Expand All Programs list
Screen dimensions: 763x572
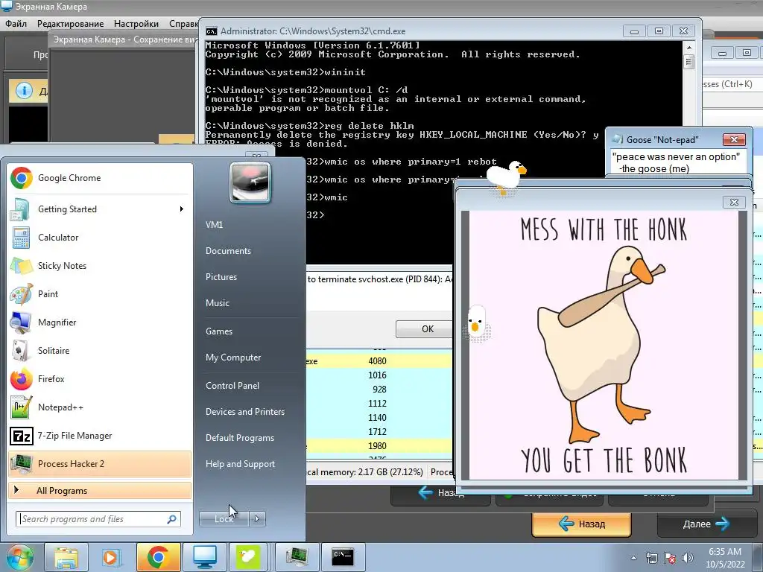100,490
